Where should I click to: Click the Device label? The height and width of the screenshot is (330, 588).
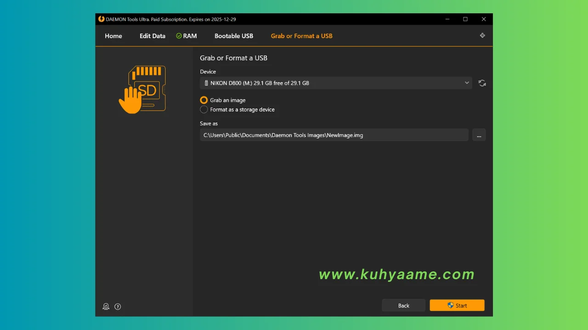208,71
